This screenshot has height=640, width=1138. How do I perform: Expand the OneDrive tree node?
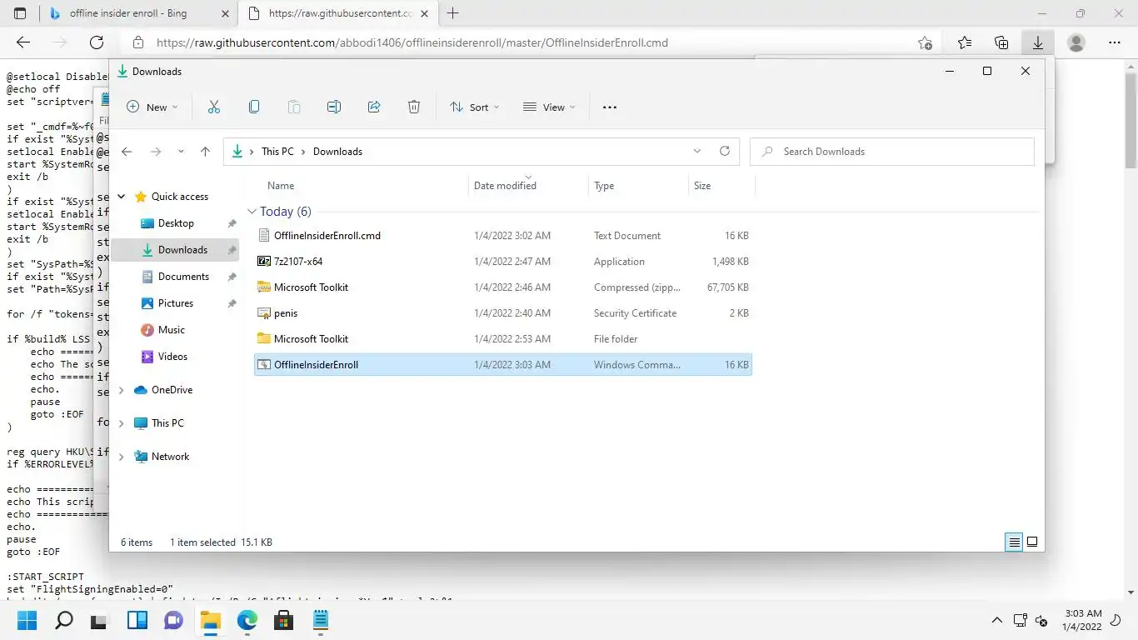[x=122, y=390]
